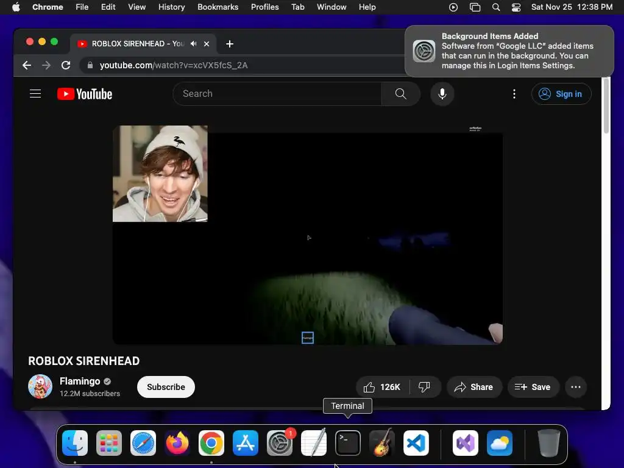The height and width of the screenshot is (468, 624).
Task: Open YouTube settings three-dot menu
Action: [x=514, y=94]
